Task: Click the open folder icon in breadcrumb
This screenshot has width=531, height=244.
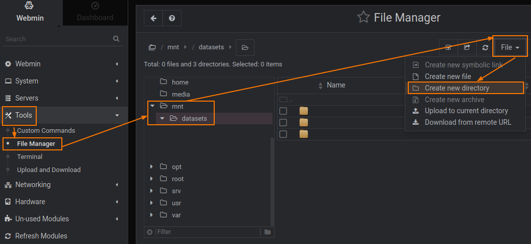Action: 245,47
